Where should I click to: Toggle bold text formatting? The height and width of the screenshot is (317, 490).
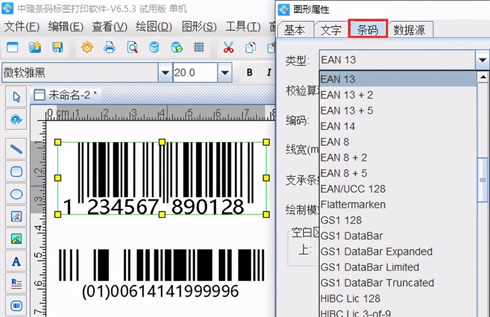tap(249, 73)
